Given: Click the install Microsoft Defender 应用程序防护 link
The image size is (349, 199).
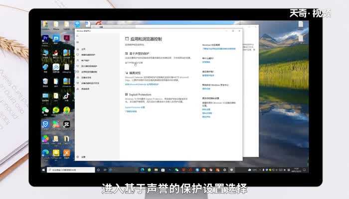Looking at the screenshot, I should tap(142, 85).
